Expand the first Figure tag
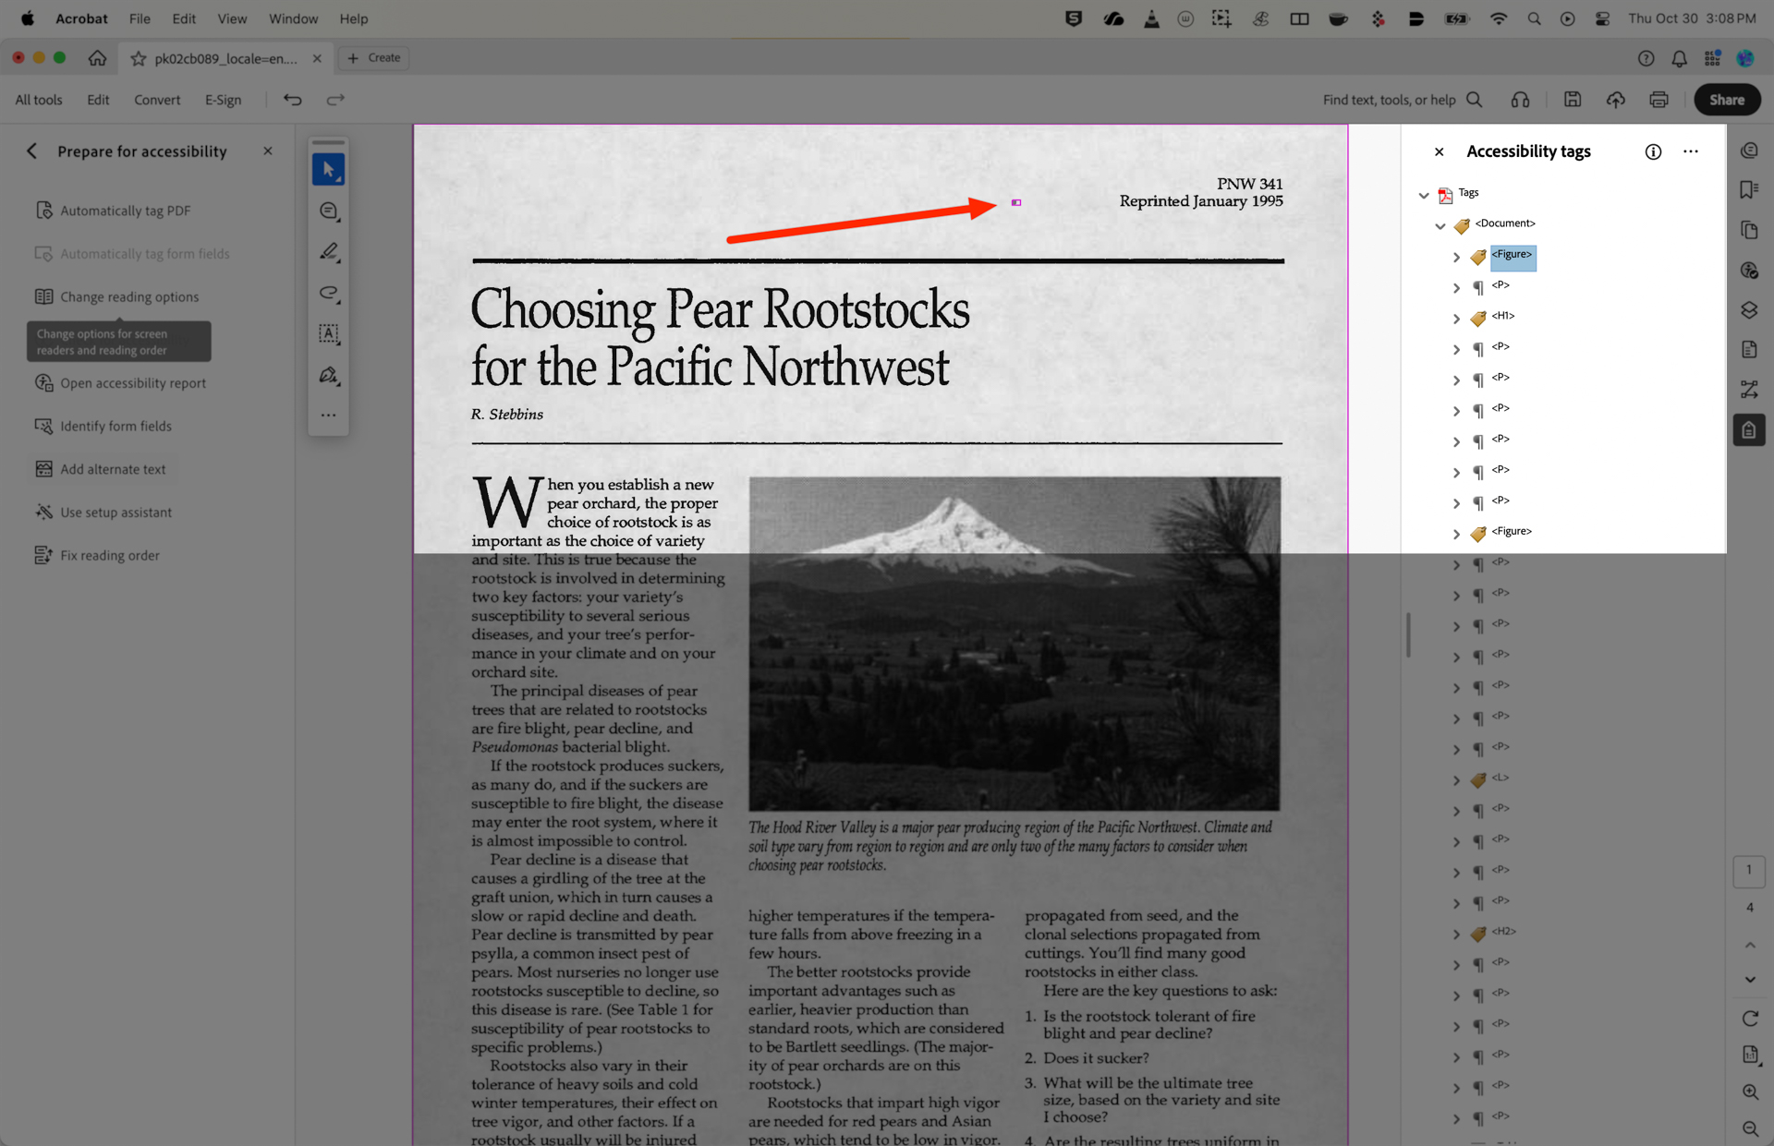1774x1146 pixels. coord(1457,258)
